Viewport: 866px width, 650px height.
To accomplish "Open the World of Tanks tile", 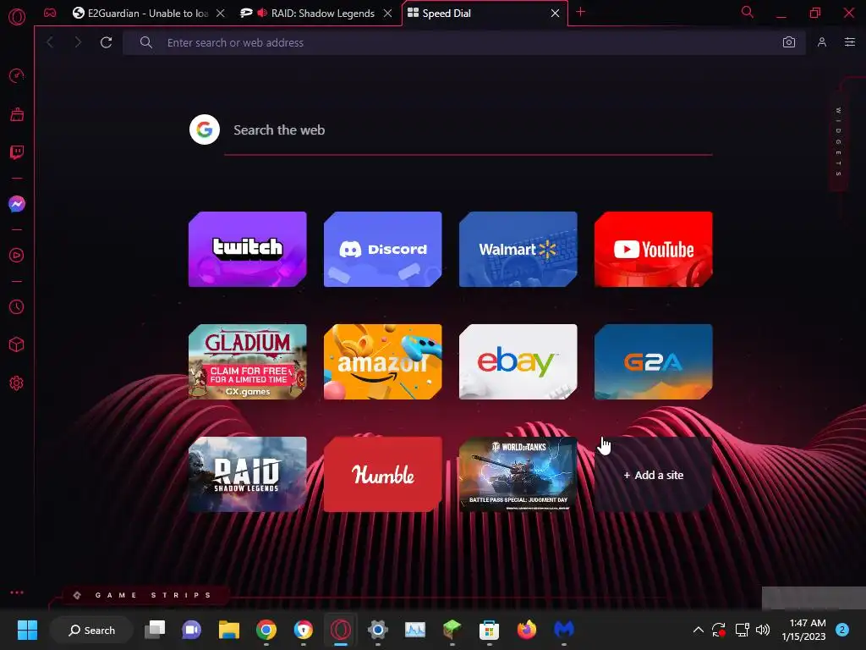I will tap(518, 475).
